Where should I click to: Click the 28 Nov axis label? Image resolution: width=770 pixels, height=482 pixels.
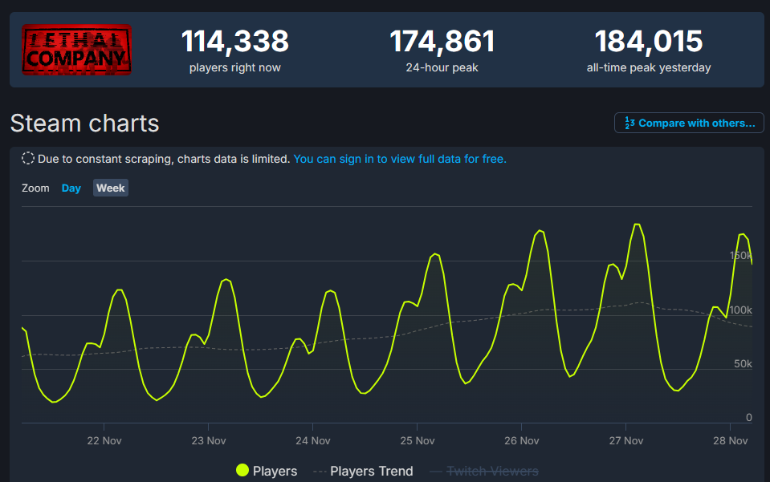click(730, 441)
